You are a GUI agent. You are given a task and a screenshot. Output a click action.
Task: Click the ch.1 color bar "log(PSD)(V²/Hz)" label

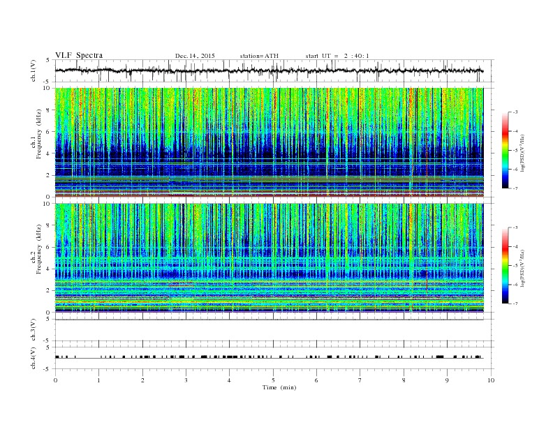(523, 153)
